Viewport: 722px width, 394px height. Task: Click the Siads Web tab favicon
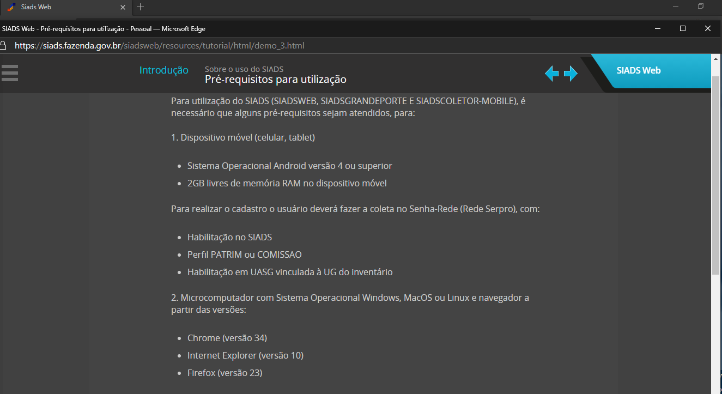click(x=11, y=7)
